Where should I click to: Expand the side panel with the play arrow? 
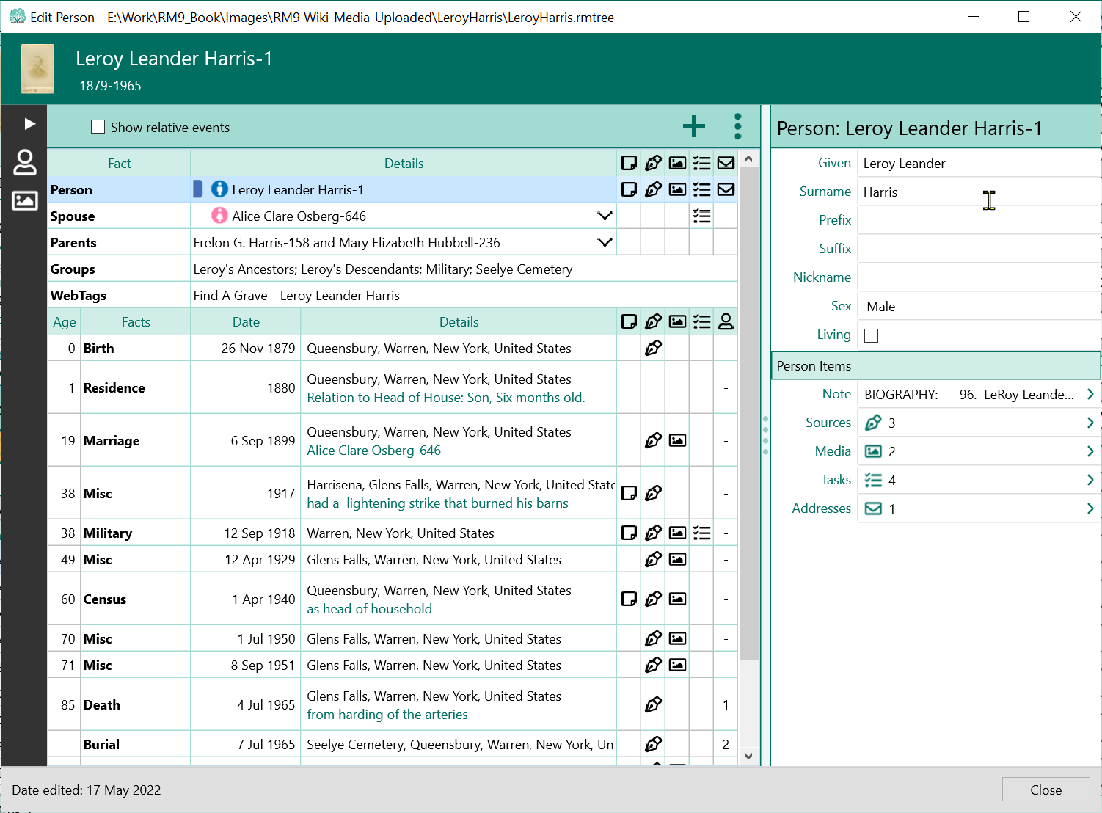(x=29, y=123)
